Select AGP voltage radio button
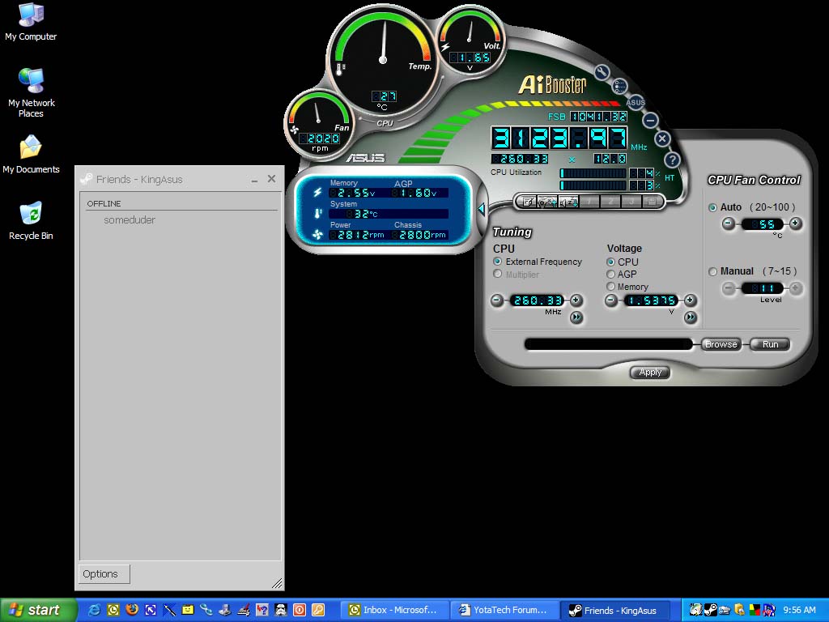The height and width of the screenshot is (622, 829). coord(610,274)
